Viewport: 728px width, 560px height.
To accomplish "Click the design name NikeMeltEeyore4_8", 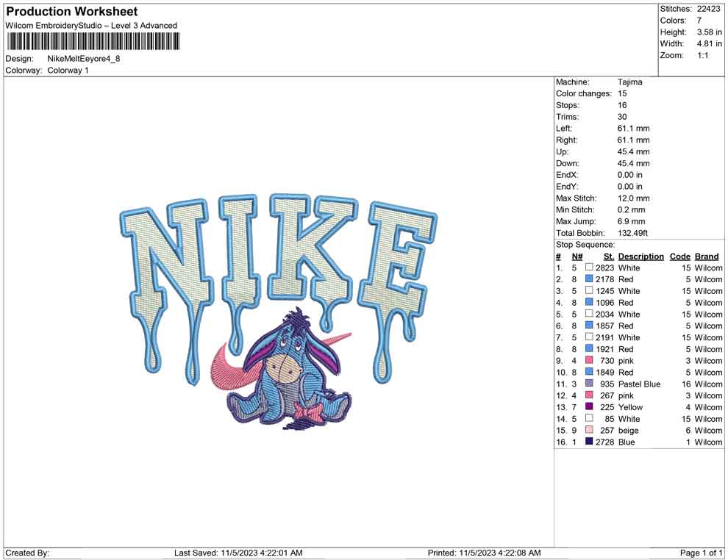I will pos(84,59).
